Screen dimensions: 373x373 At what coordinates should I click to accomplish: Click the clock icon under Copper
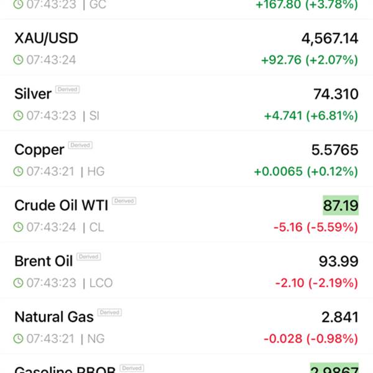(x=19, y=171)
